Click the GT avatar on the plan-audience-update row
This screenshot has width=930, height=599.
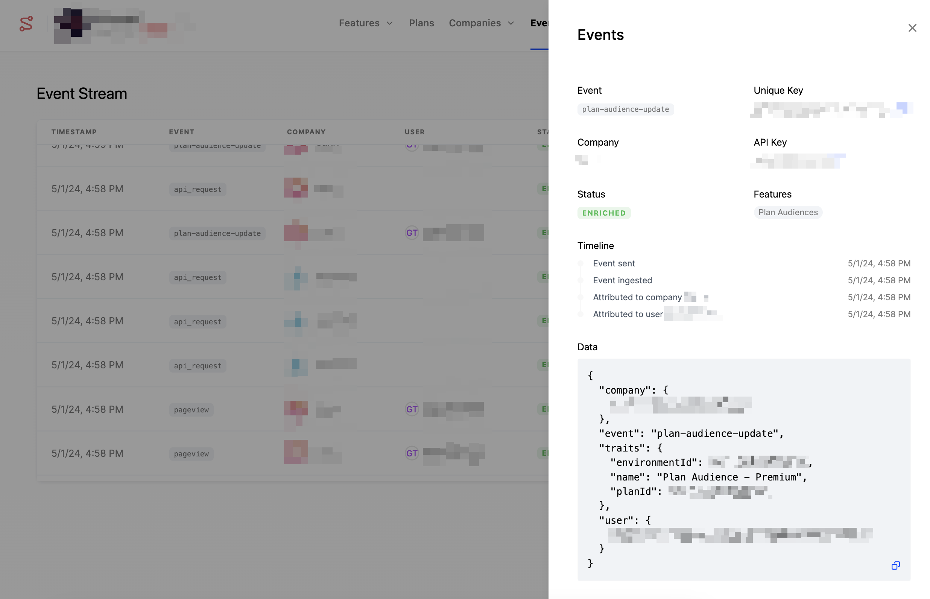point(412,232)
